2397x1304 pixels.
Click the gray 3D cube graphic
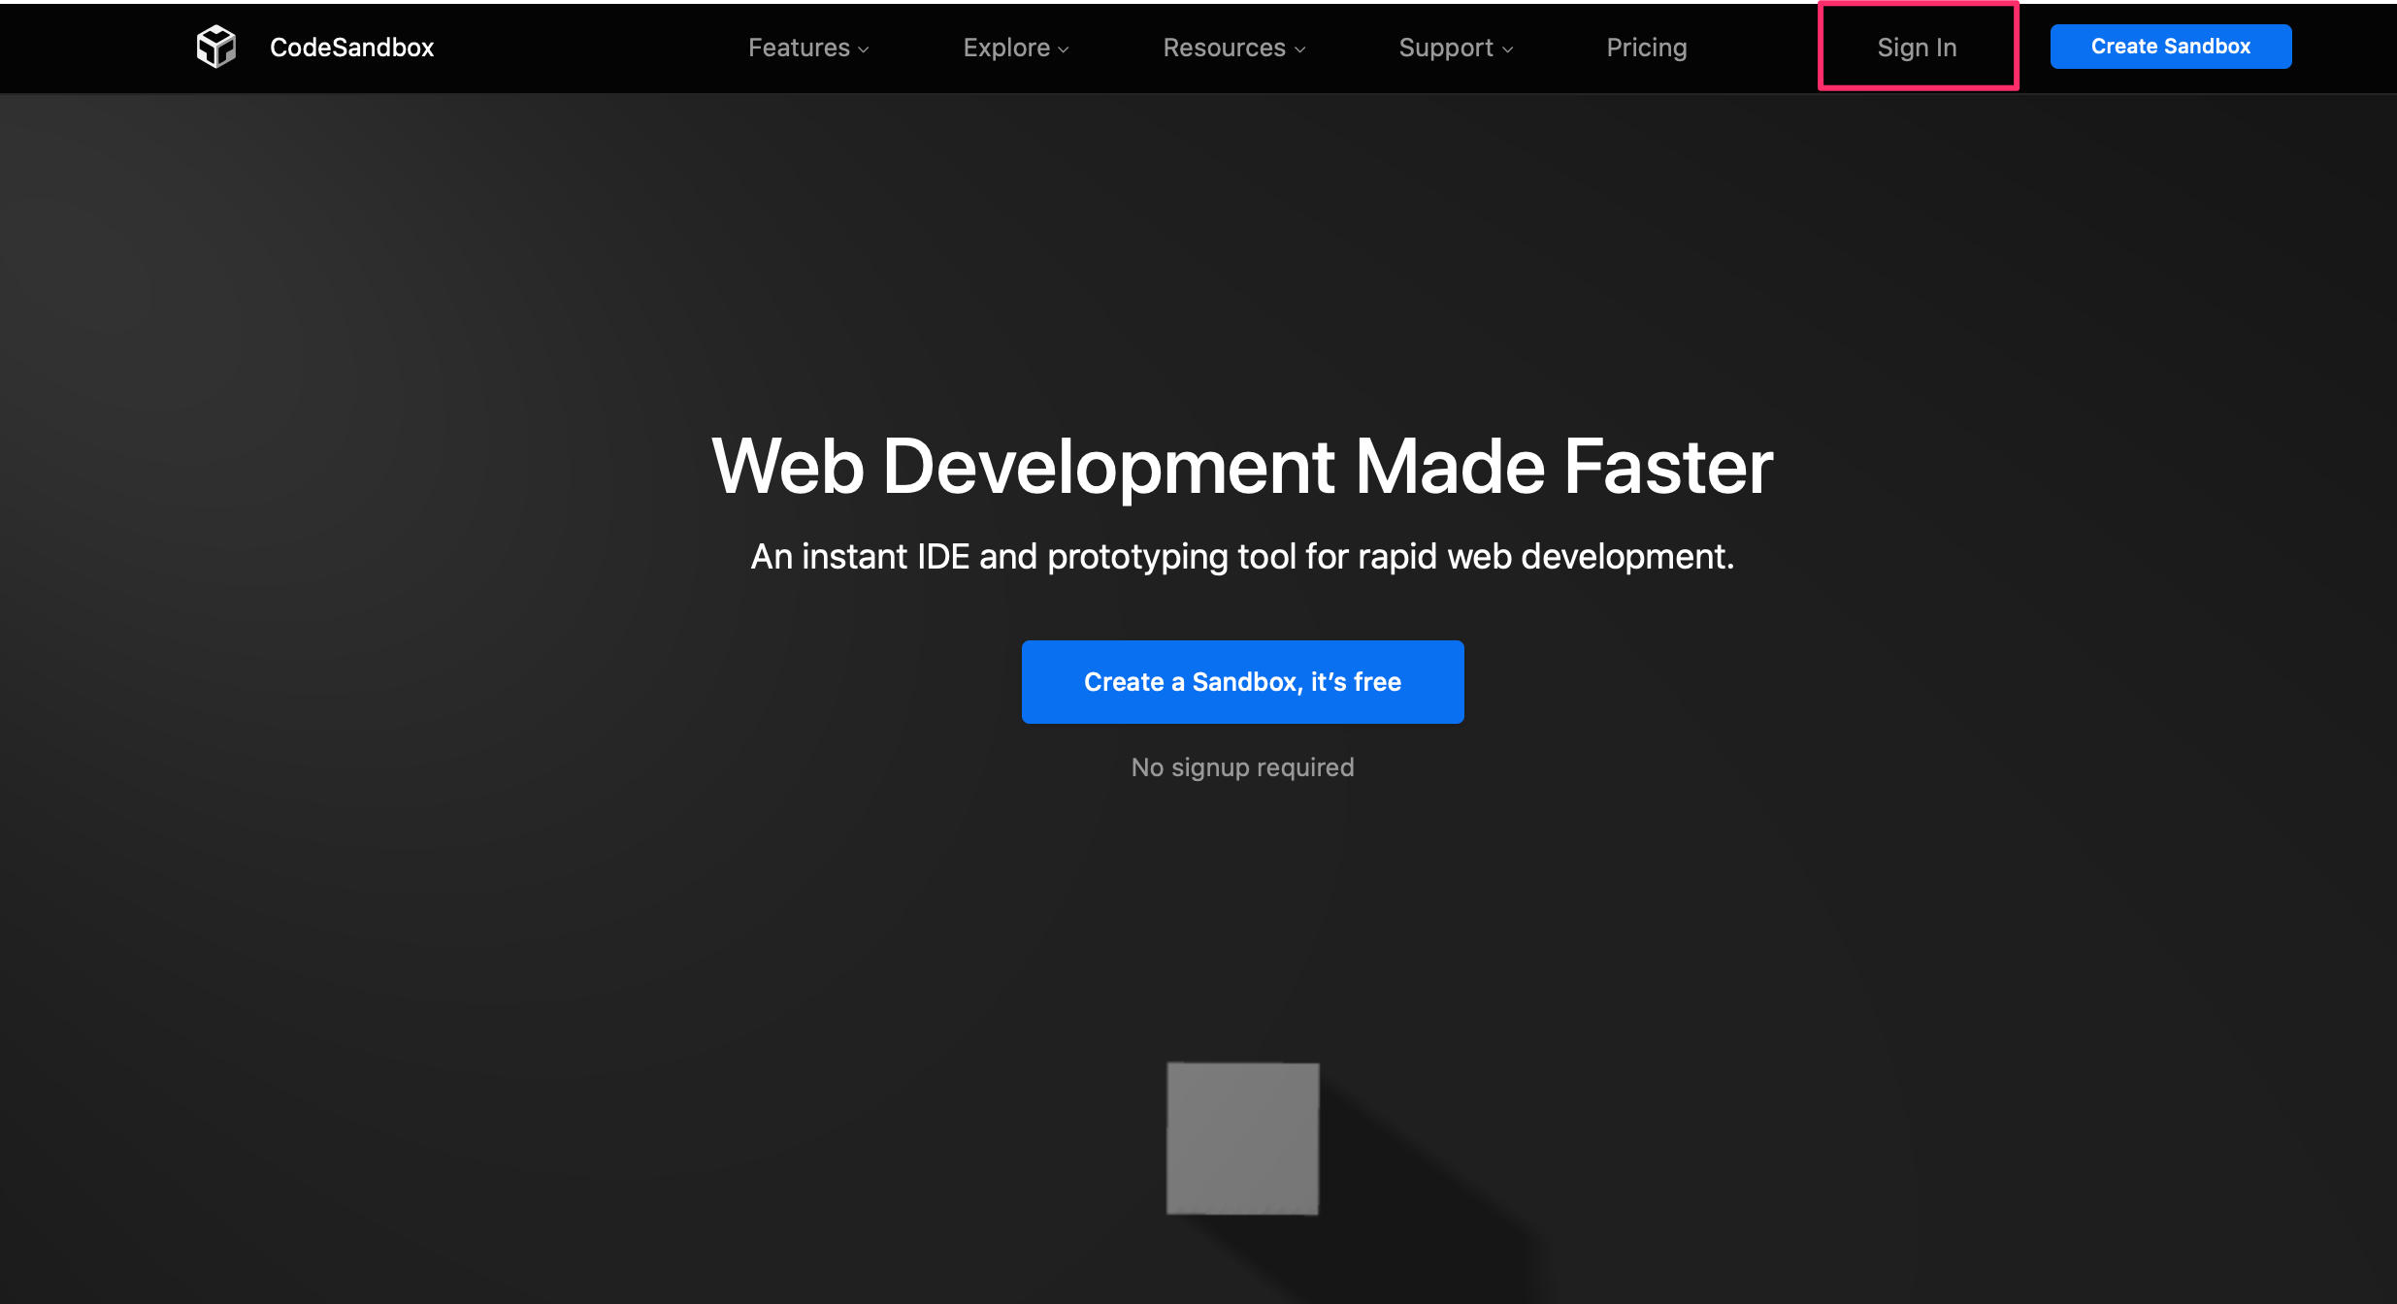[1242, 1138]
